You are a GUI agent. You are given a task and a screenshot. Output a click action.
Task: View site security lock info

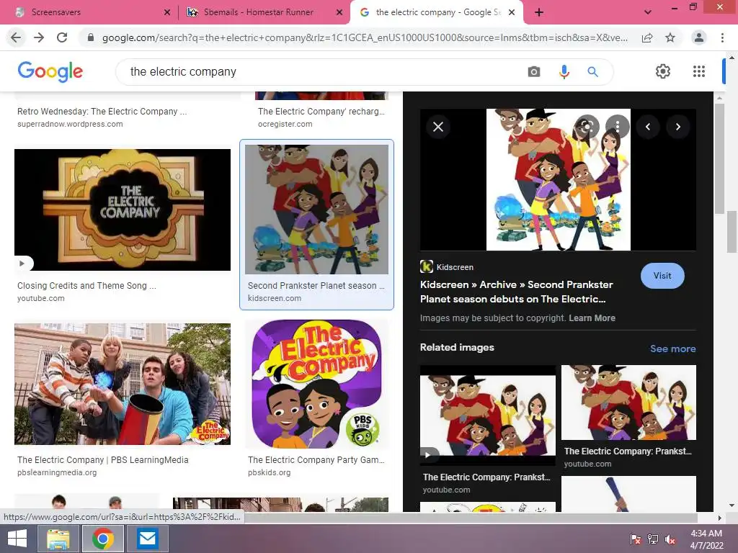(x=91, y=37)
